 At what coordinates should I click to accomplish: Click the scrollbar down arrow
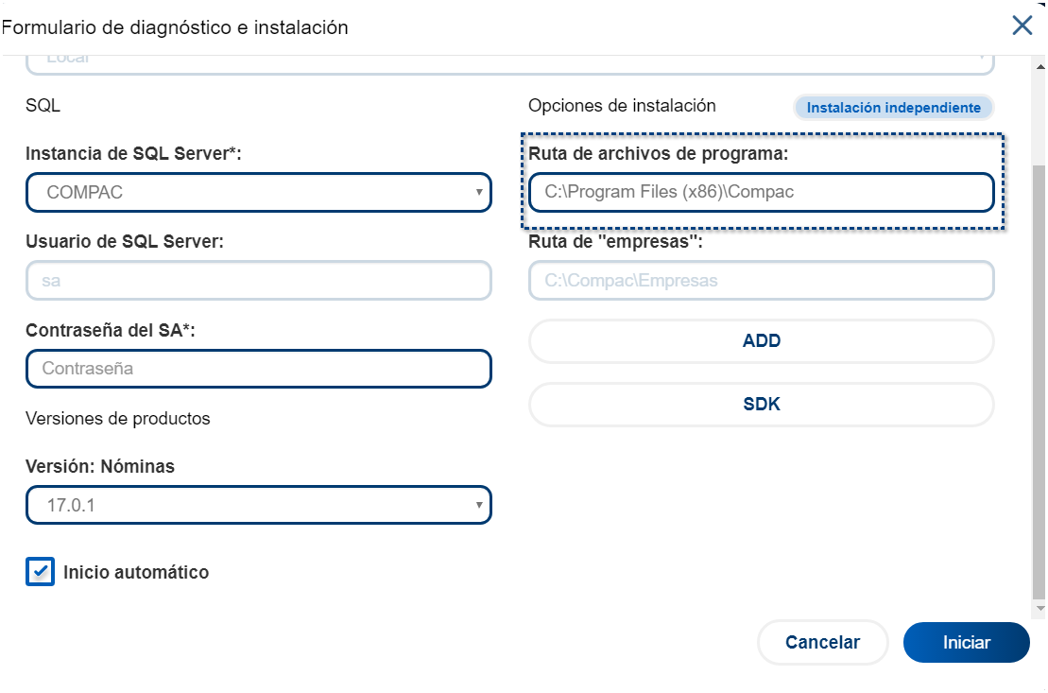coord(1039,608)
